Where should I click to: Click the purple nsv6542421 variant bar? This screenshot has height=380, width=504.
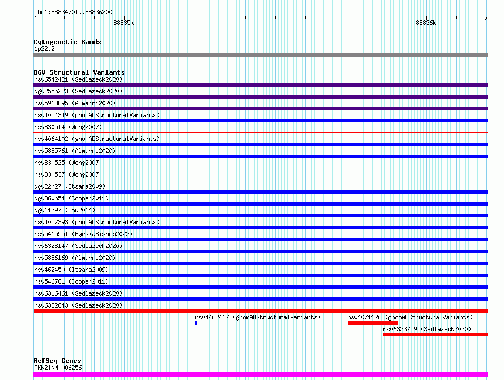coord(260,85)
